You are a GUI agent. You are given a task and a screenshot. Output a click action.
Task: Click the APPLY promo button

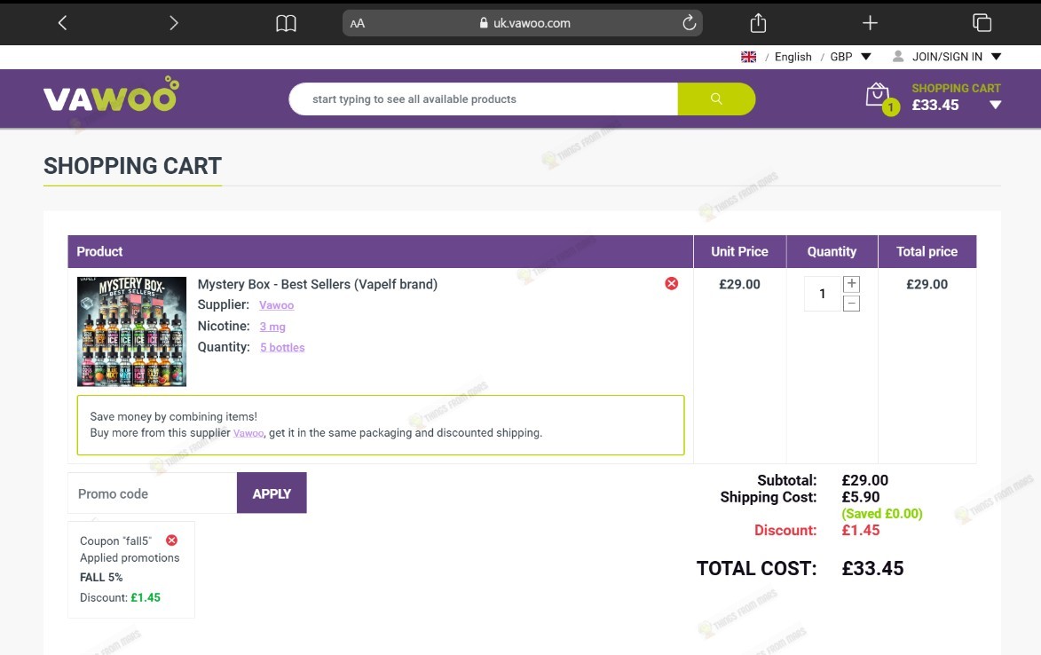272,493
